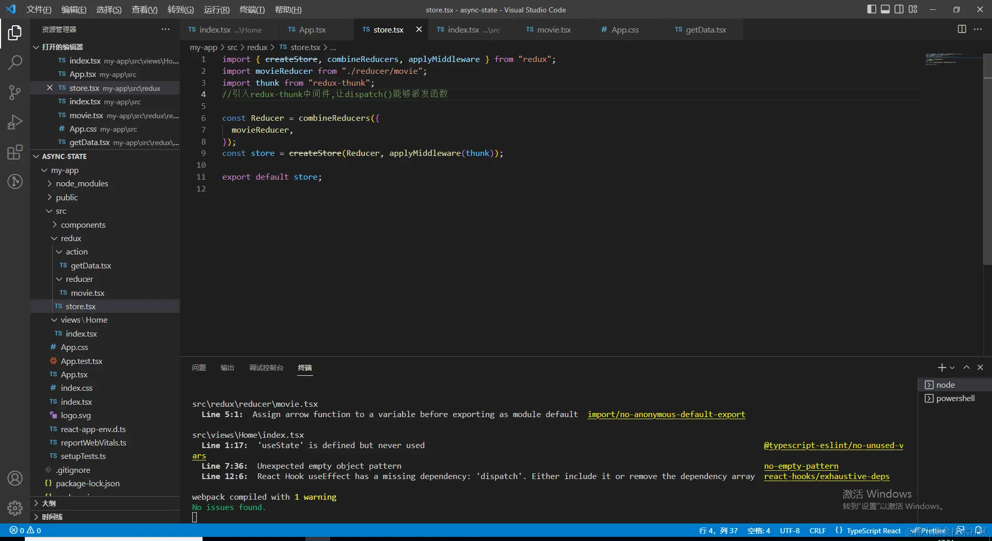Maximize the panel size with the chevron
The width and height of the screenshot is (992, 541).
click(x=966, y=368)
